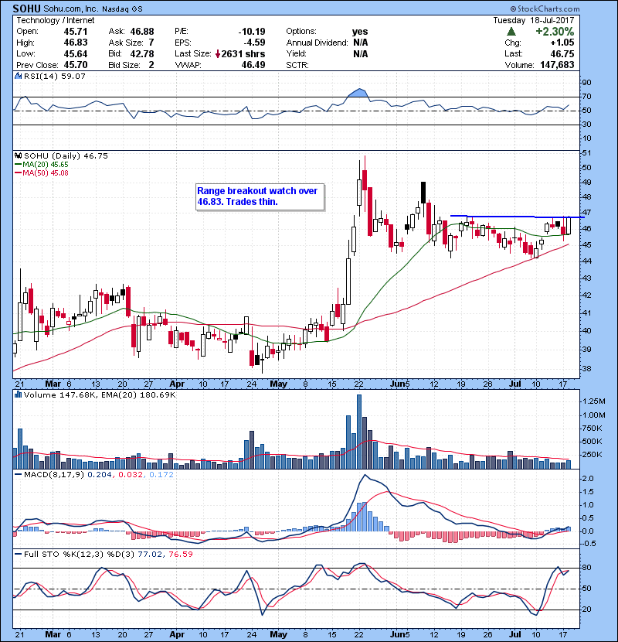Click the SCTR label

pyautogui.click(x=297, y=65)
